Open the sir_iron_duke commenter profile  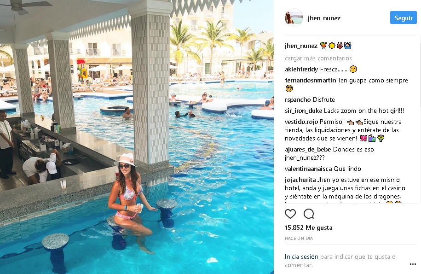pos(303,111)
